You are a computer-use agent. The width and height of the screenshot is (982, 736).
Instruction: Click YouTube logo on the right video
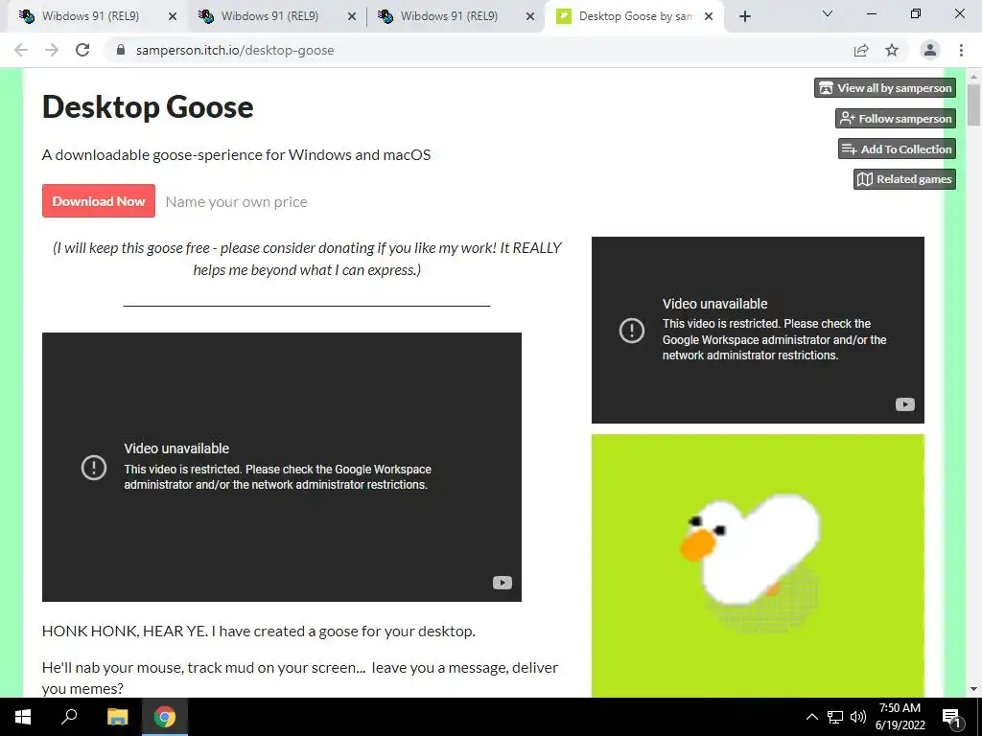click(905, 404)
